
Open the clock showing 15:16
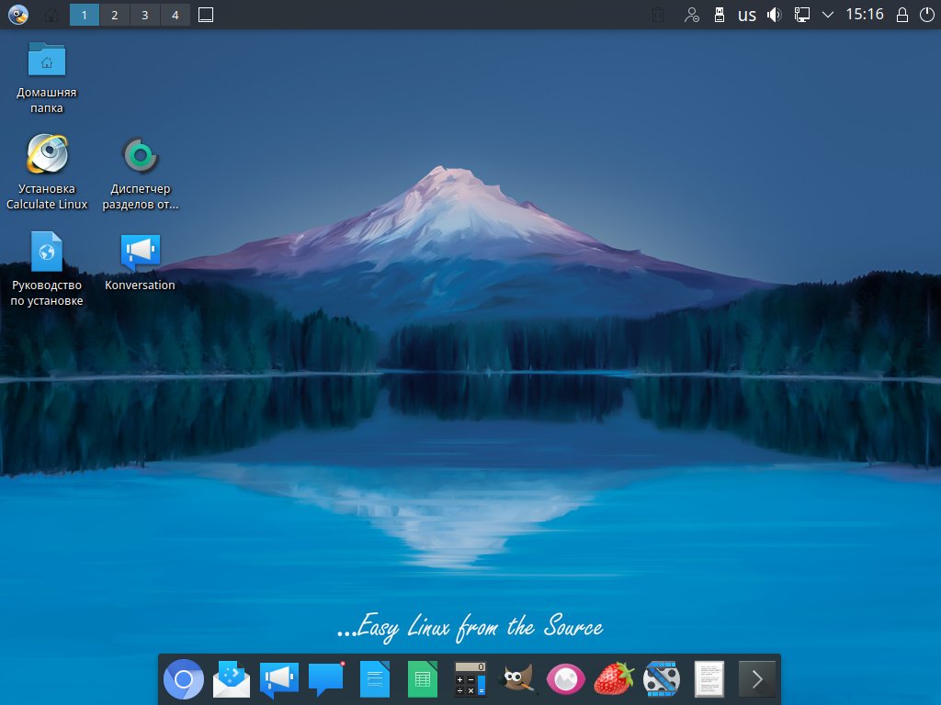865,15
